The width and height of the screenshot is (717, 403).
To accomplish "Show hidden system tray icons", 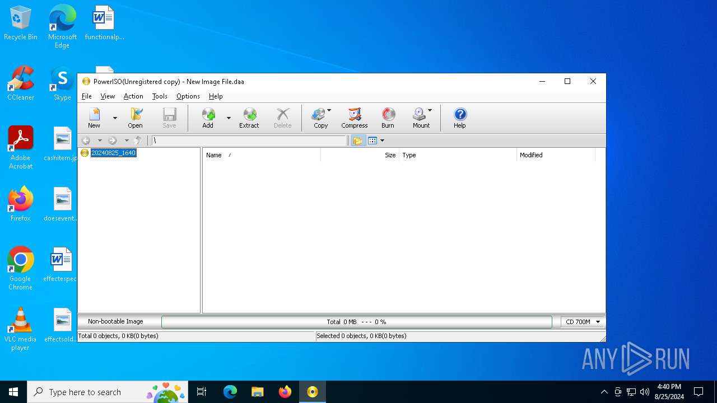I will coord(604,392).
